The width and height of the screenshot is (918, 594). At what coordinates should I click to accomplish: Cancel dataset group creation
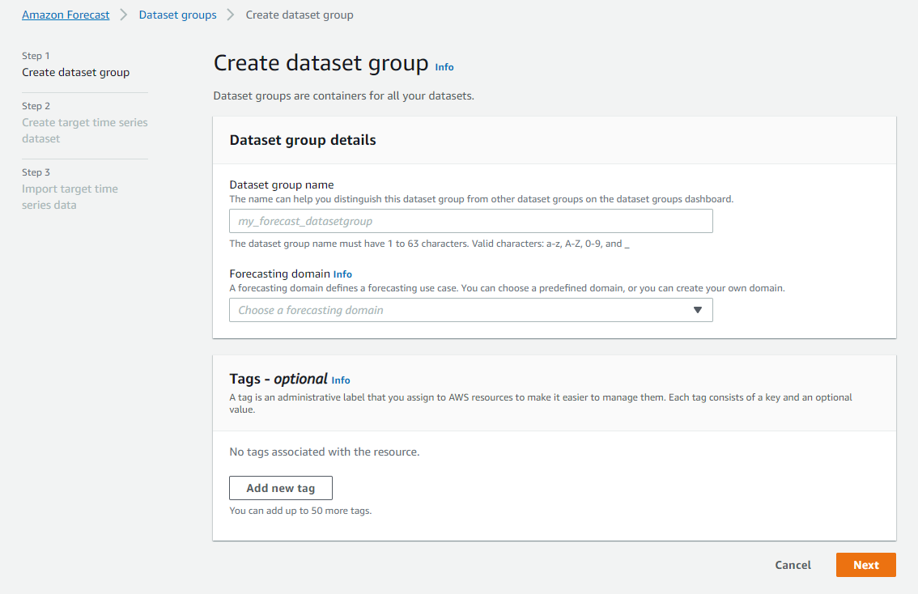tap(793, 565)
